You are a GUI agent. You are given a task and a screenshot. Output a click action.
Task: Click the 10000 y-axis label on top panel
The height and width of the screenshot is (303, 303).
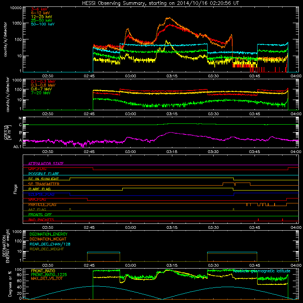(x=16, y=8)
